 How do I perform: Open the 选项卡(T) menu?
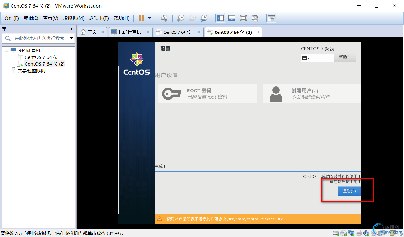coord(99,18)
